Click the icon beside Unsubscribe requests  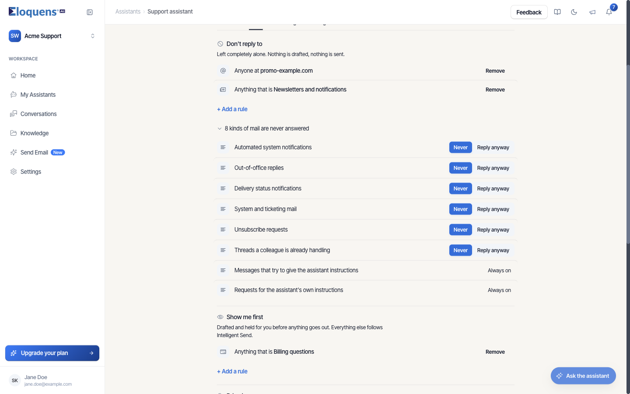(223, 229)
